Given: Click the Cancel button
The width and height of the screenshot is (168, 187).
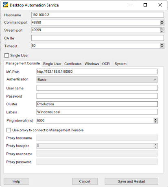Looking at the screenshot, I should (x=85, y=181).
